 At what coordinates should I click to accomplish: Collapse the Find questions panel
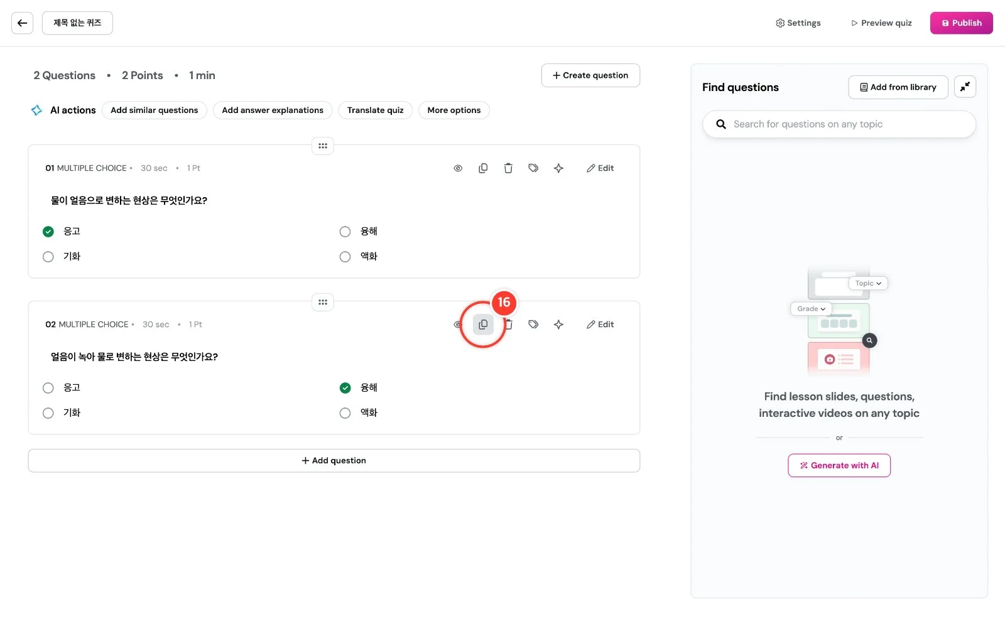pyautogui.click(x=965, y=87)
